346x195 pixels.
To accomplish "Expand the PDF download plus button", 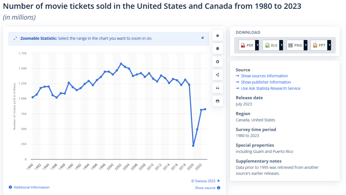I will click(257, 45).
